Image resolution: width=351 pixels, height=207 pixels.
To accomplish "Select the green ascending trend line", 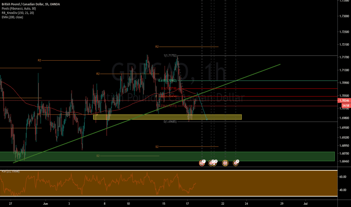I will point(147,113).
